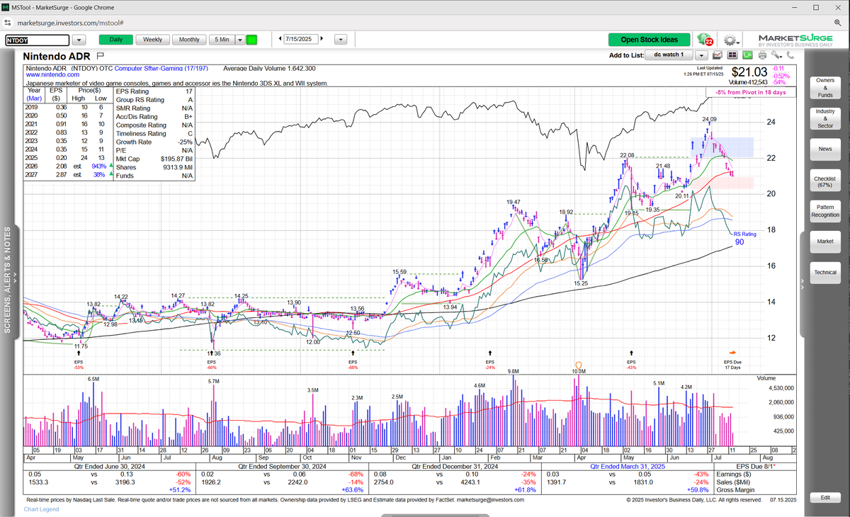850x517 pixels.
Task: Click the 'Qtr Ended March 31, 2025' header
Action: click(x=626, y=467)
